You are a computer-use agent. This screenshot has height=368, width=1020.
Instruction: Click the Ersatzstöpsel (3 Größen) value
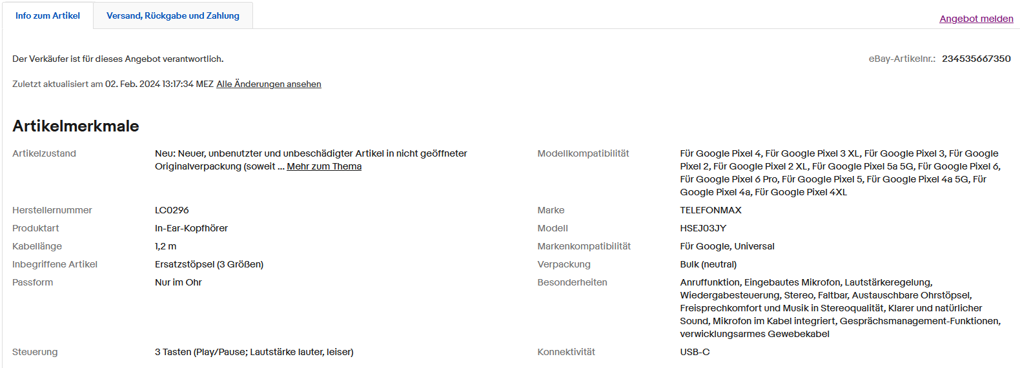pos(209,264)
